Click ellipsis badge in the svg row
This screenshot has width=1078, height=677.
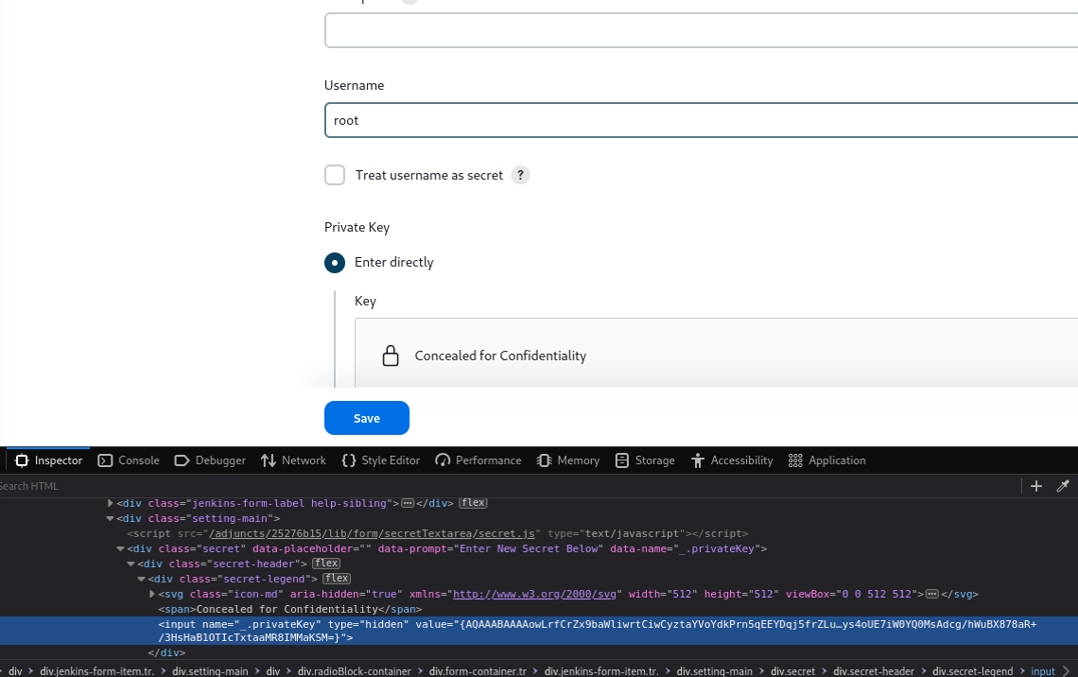pos(932,594)
